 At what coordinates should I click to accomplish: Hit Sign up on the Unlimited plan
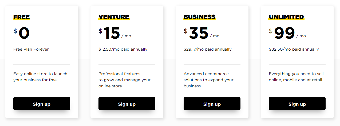tap(297, 104)
